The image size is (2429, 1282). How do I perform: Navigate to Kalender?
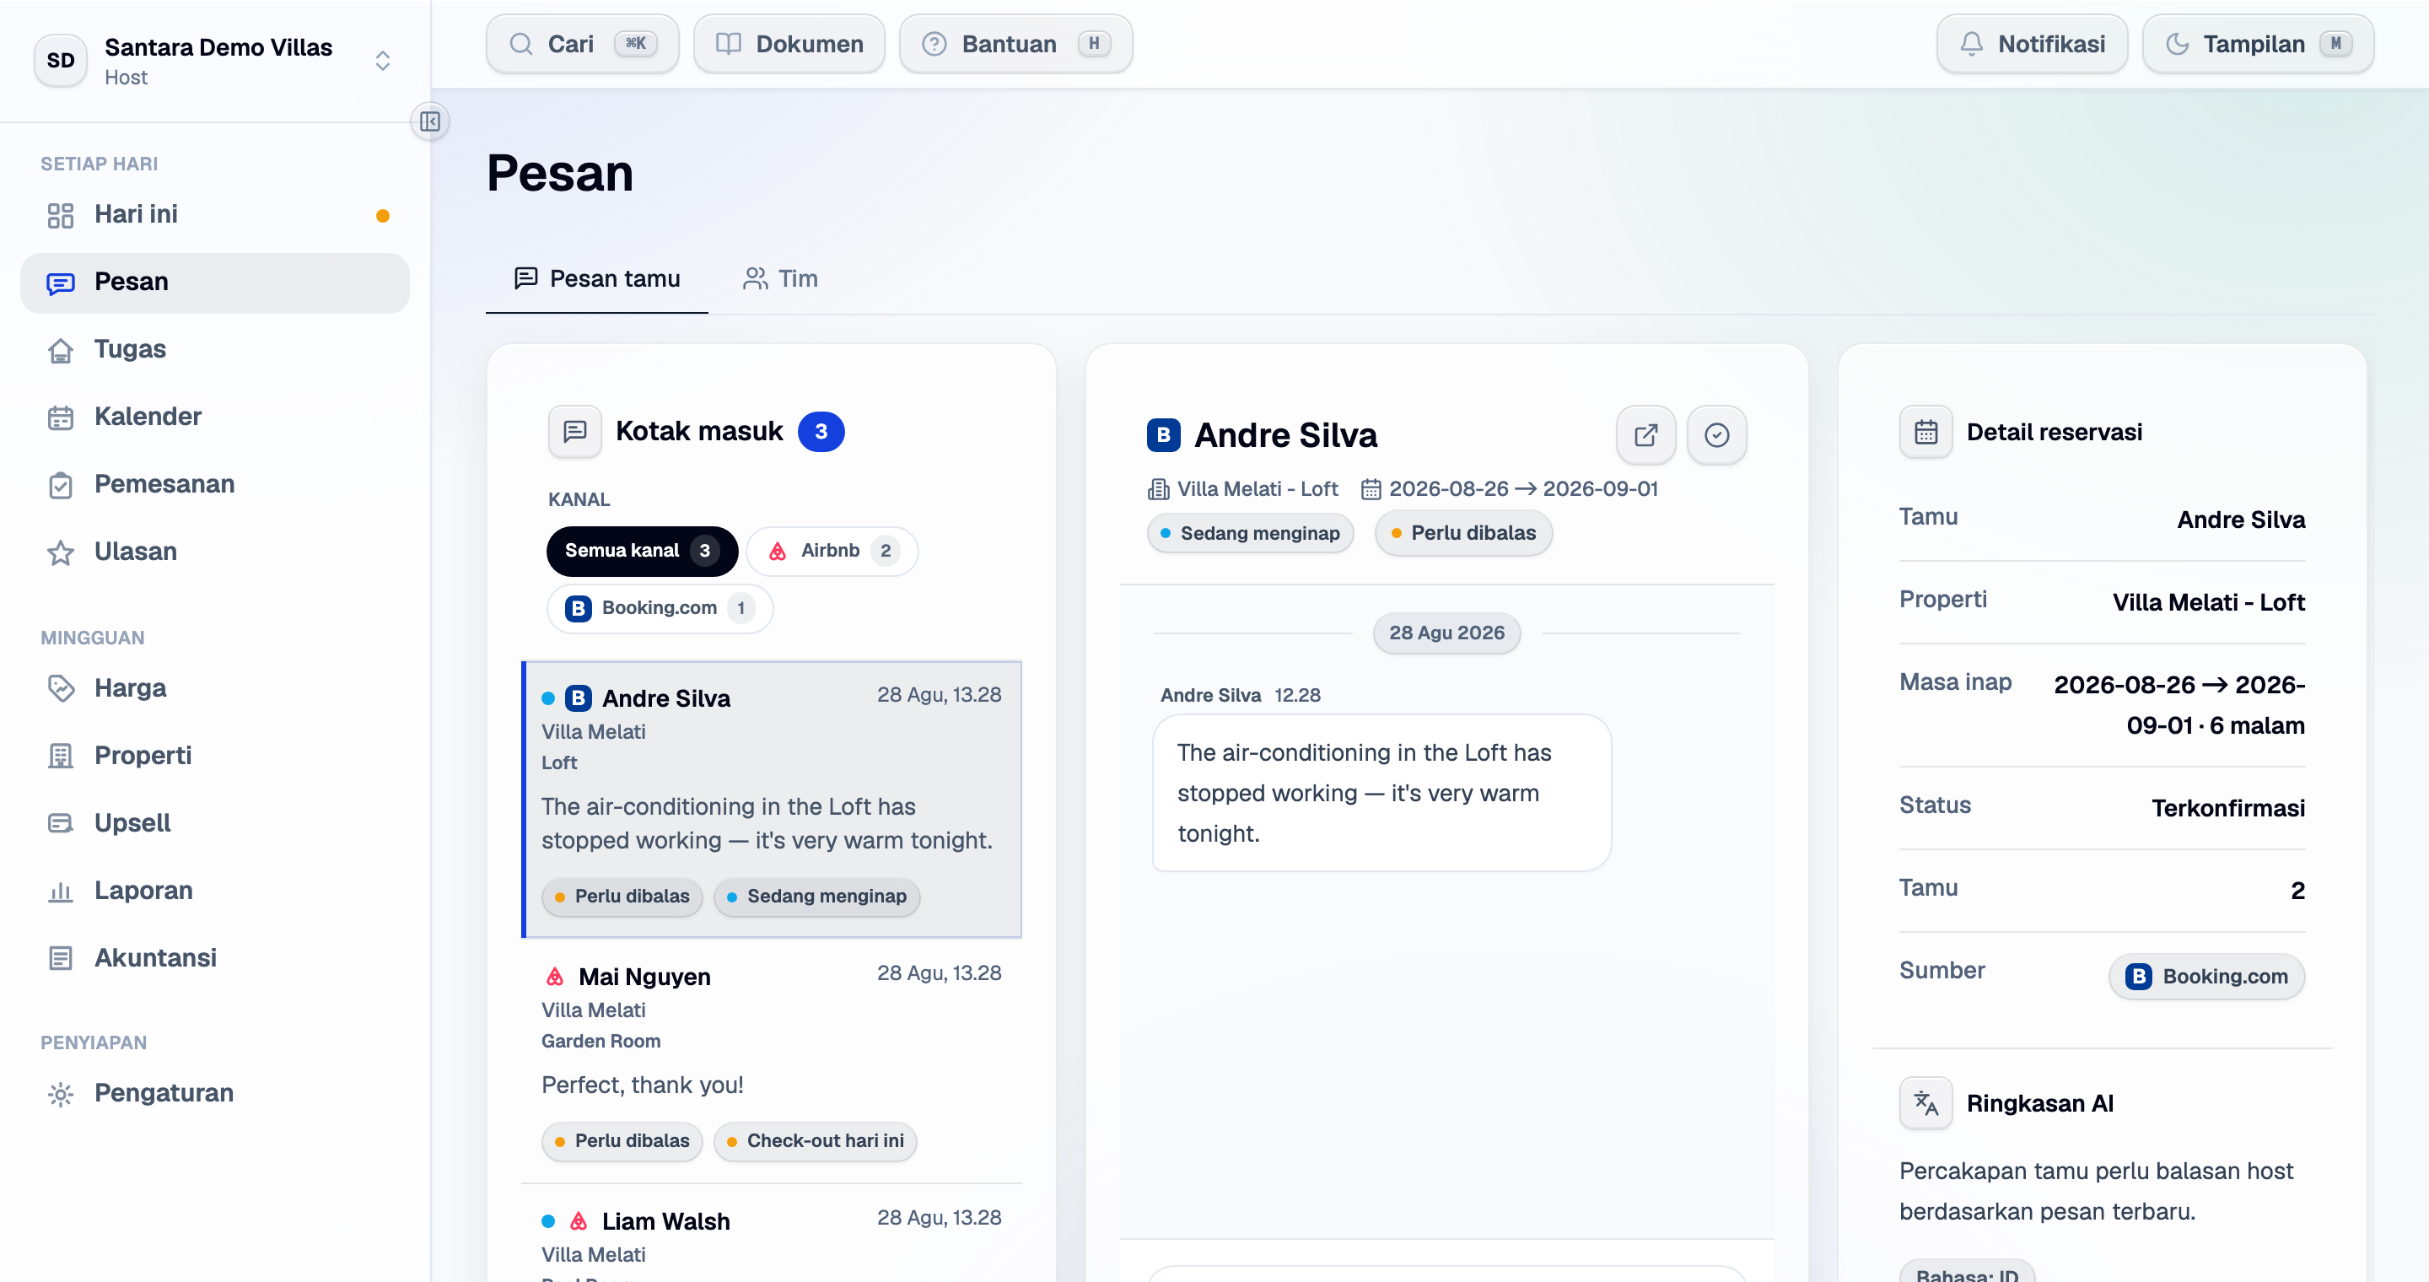point(215,417)
